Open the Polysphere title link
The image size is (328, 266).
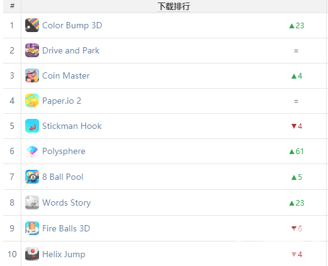[64, 152]
